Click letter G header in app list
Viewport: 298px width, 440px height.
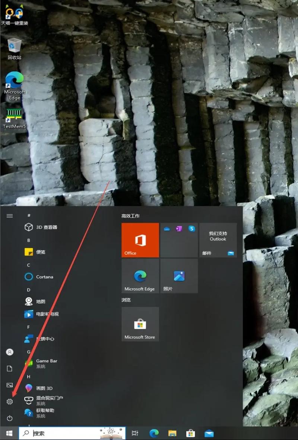29,352
